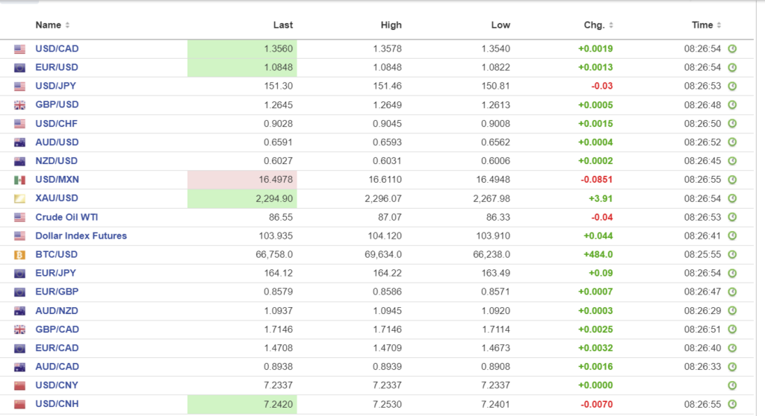The width and height of the screenshot is (765, 416).
Task: Click the China flag next to USD/CNH
Action: click(x=19, y=405)
